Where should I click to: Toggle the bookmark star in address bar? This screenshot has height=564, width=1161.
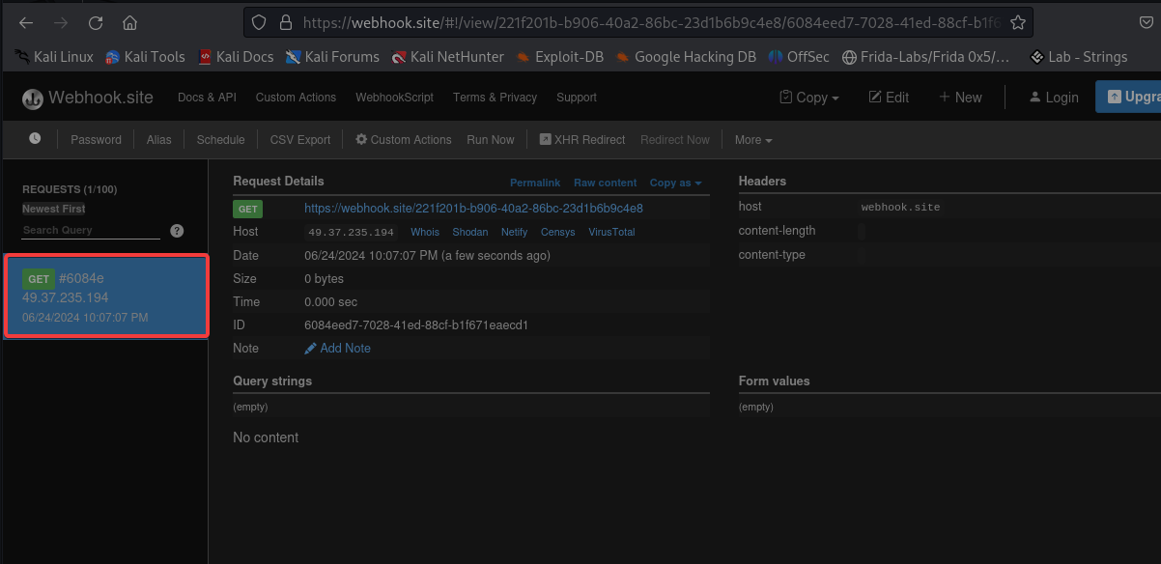point(1018,21)
